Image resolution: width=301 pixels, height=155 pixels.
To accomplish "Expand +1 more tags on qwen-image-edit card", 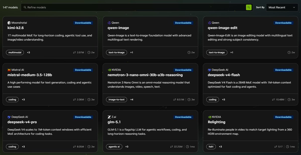I will pos(232,53).
